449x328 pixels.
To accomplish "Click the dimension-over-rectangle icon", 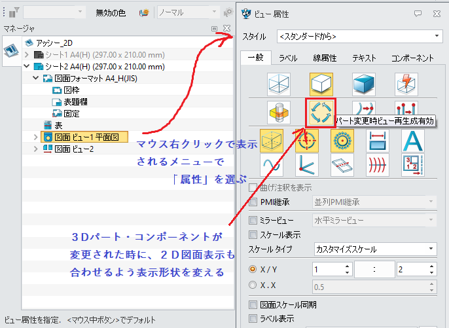I will coord(378,141).
